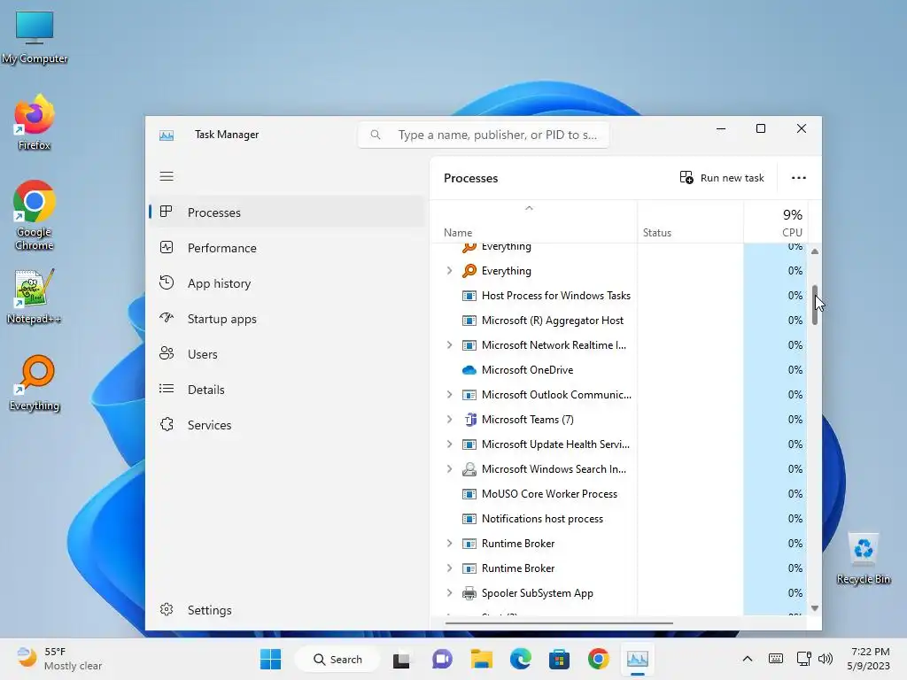The height and width of the screenshot is (680, 907).
Task: Click Host Process for Windows Tasks icon
Action: click(469, 296)
